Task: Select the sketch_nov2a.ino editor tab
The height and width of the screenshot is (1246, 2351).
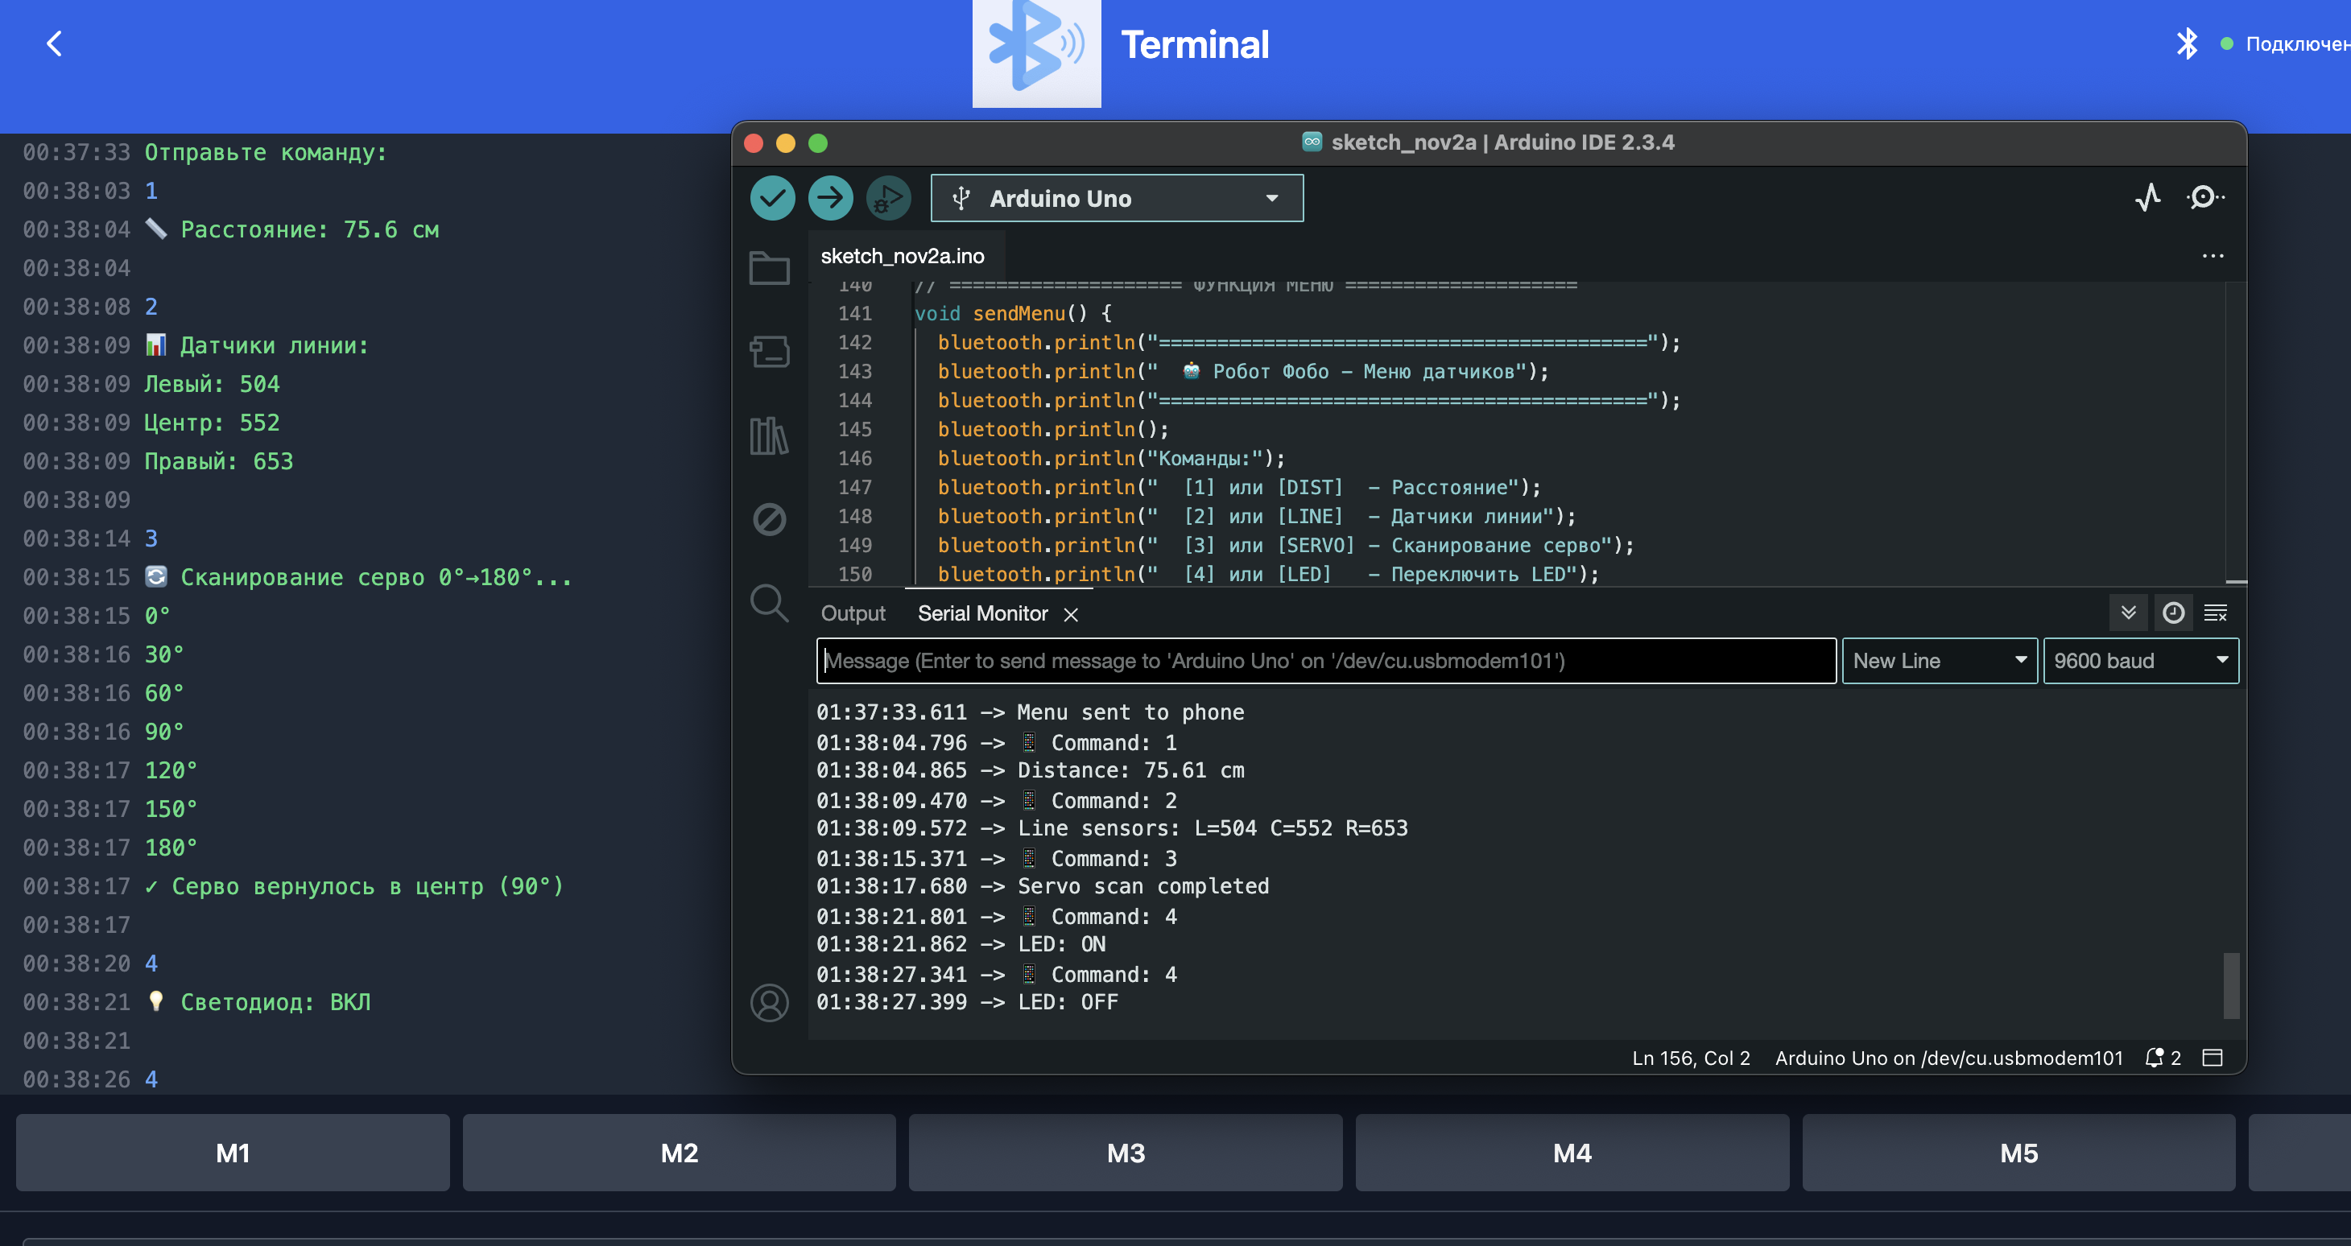Action: [x=902, y=256]
